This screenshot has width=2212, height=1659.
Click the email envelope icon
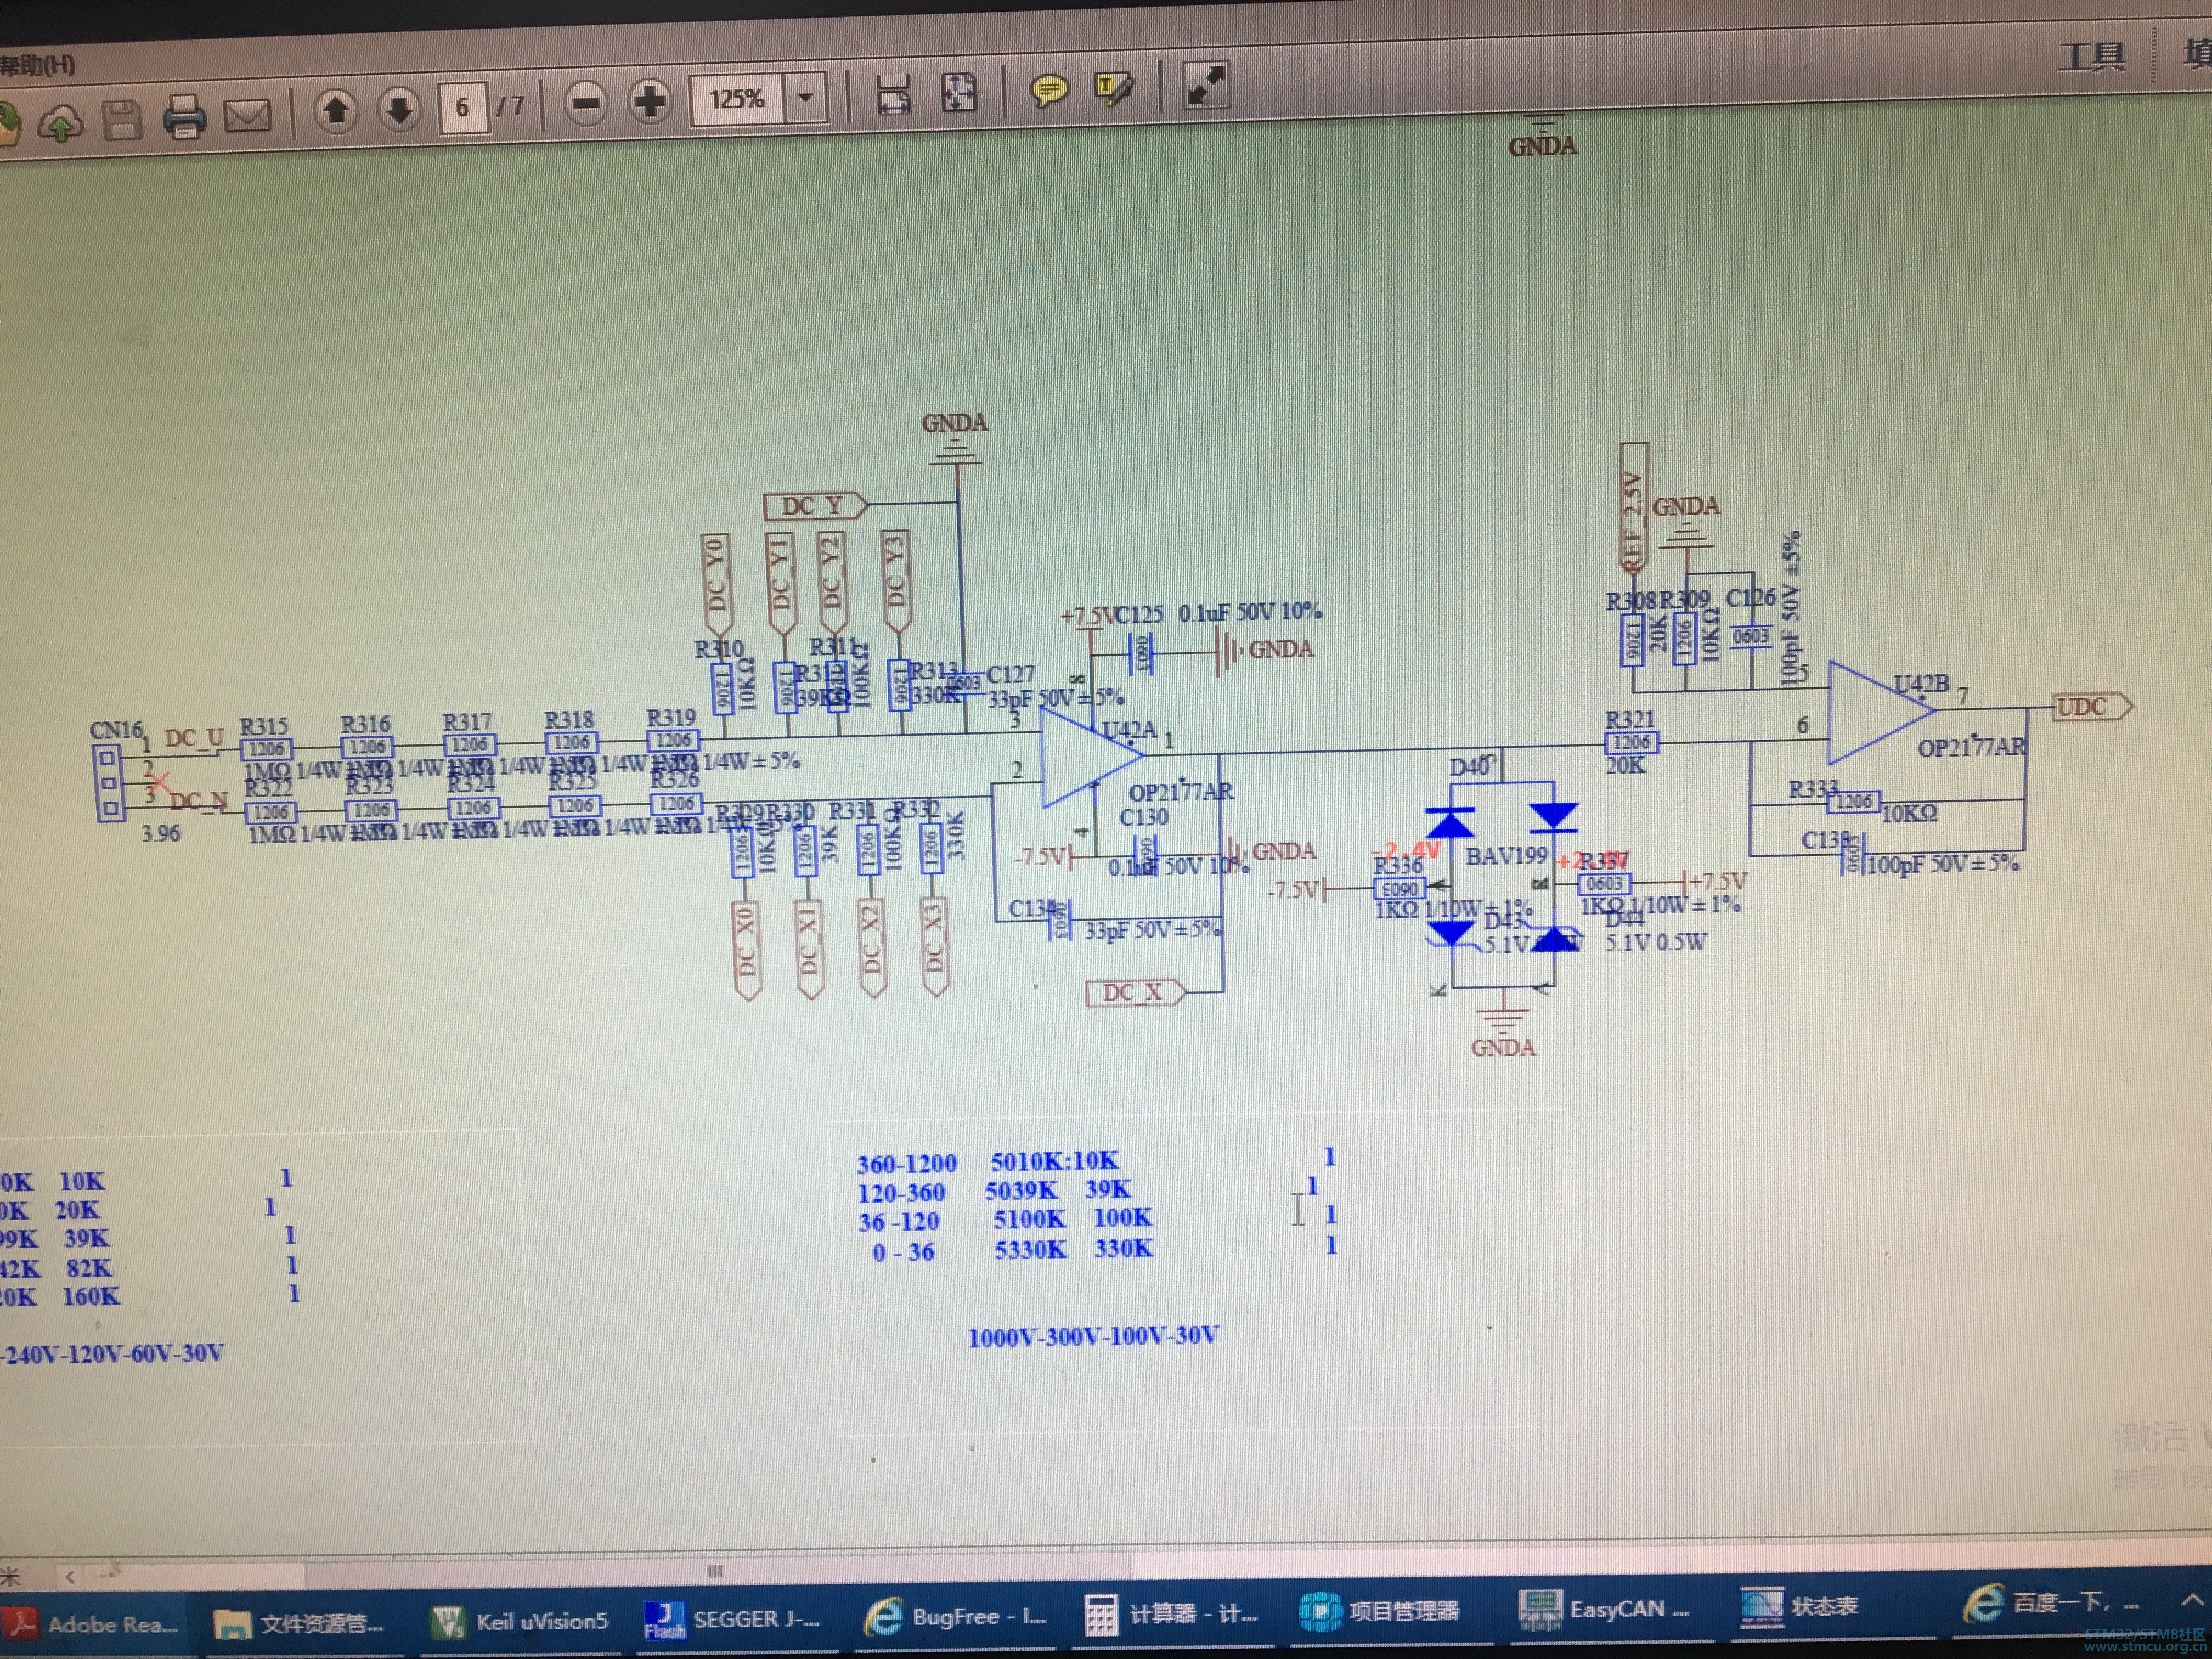click(x=248, y=116)
